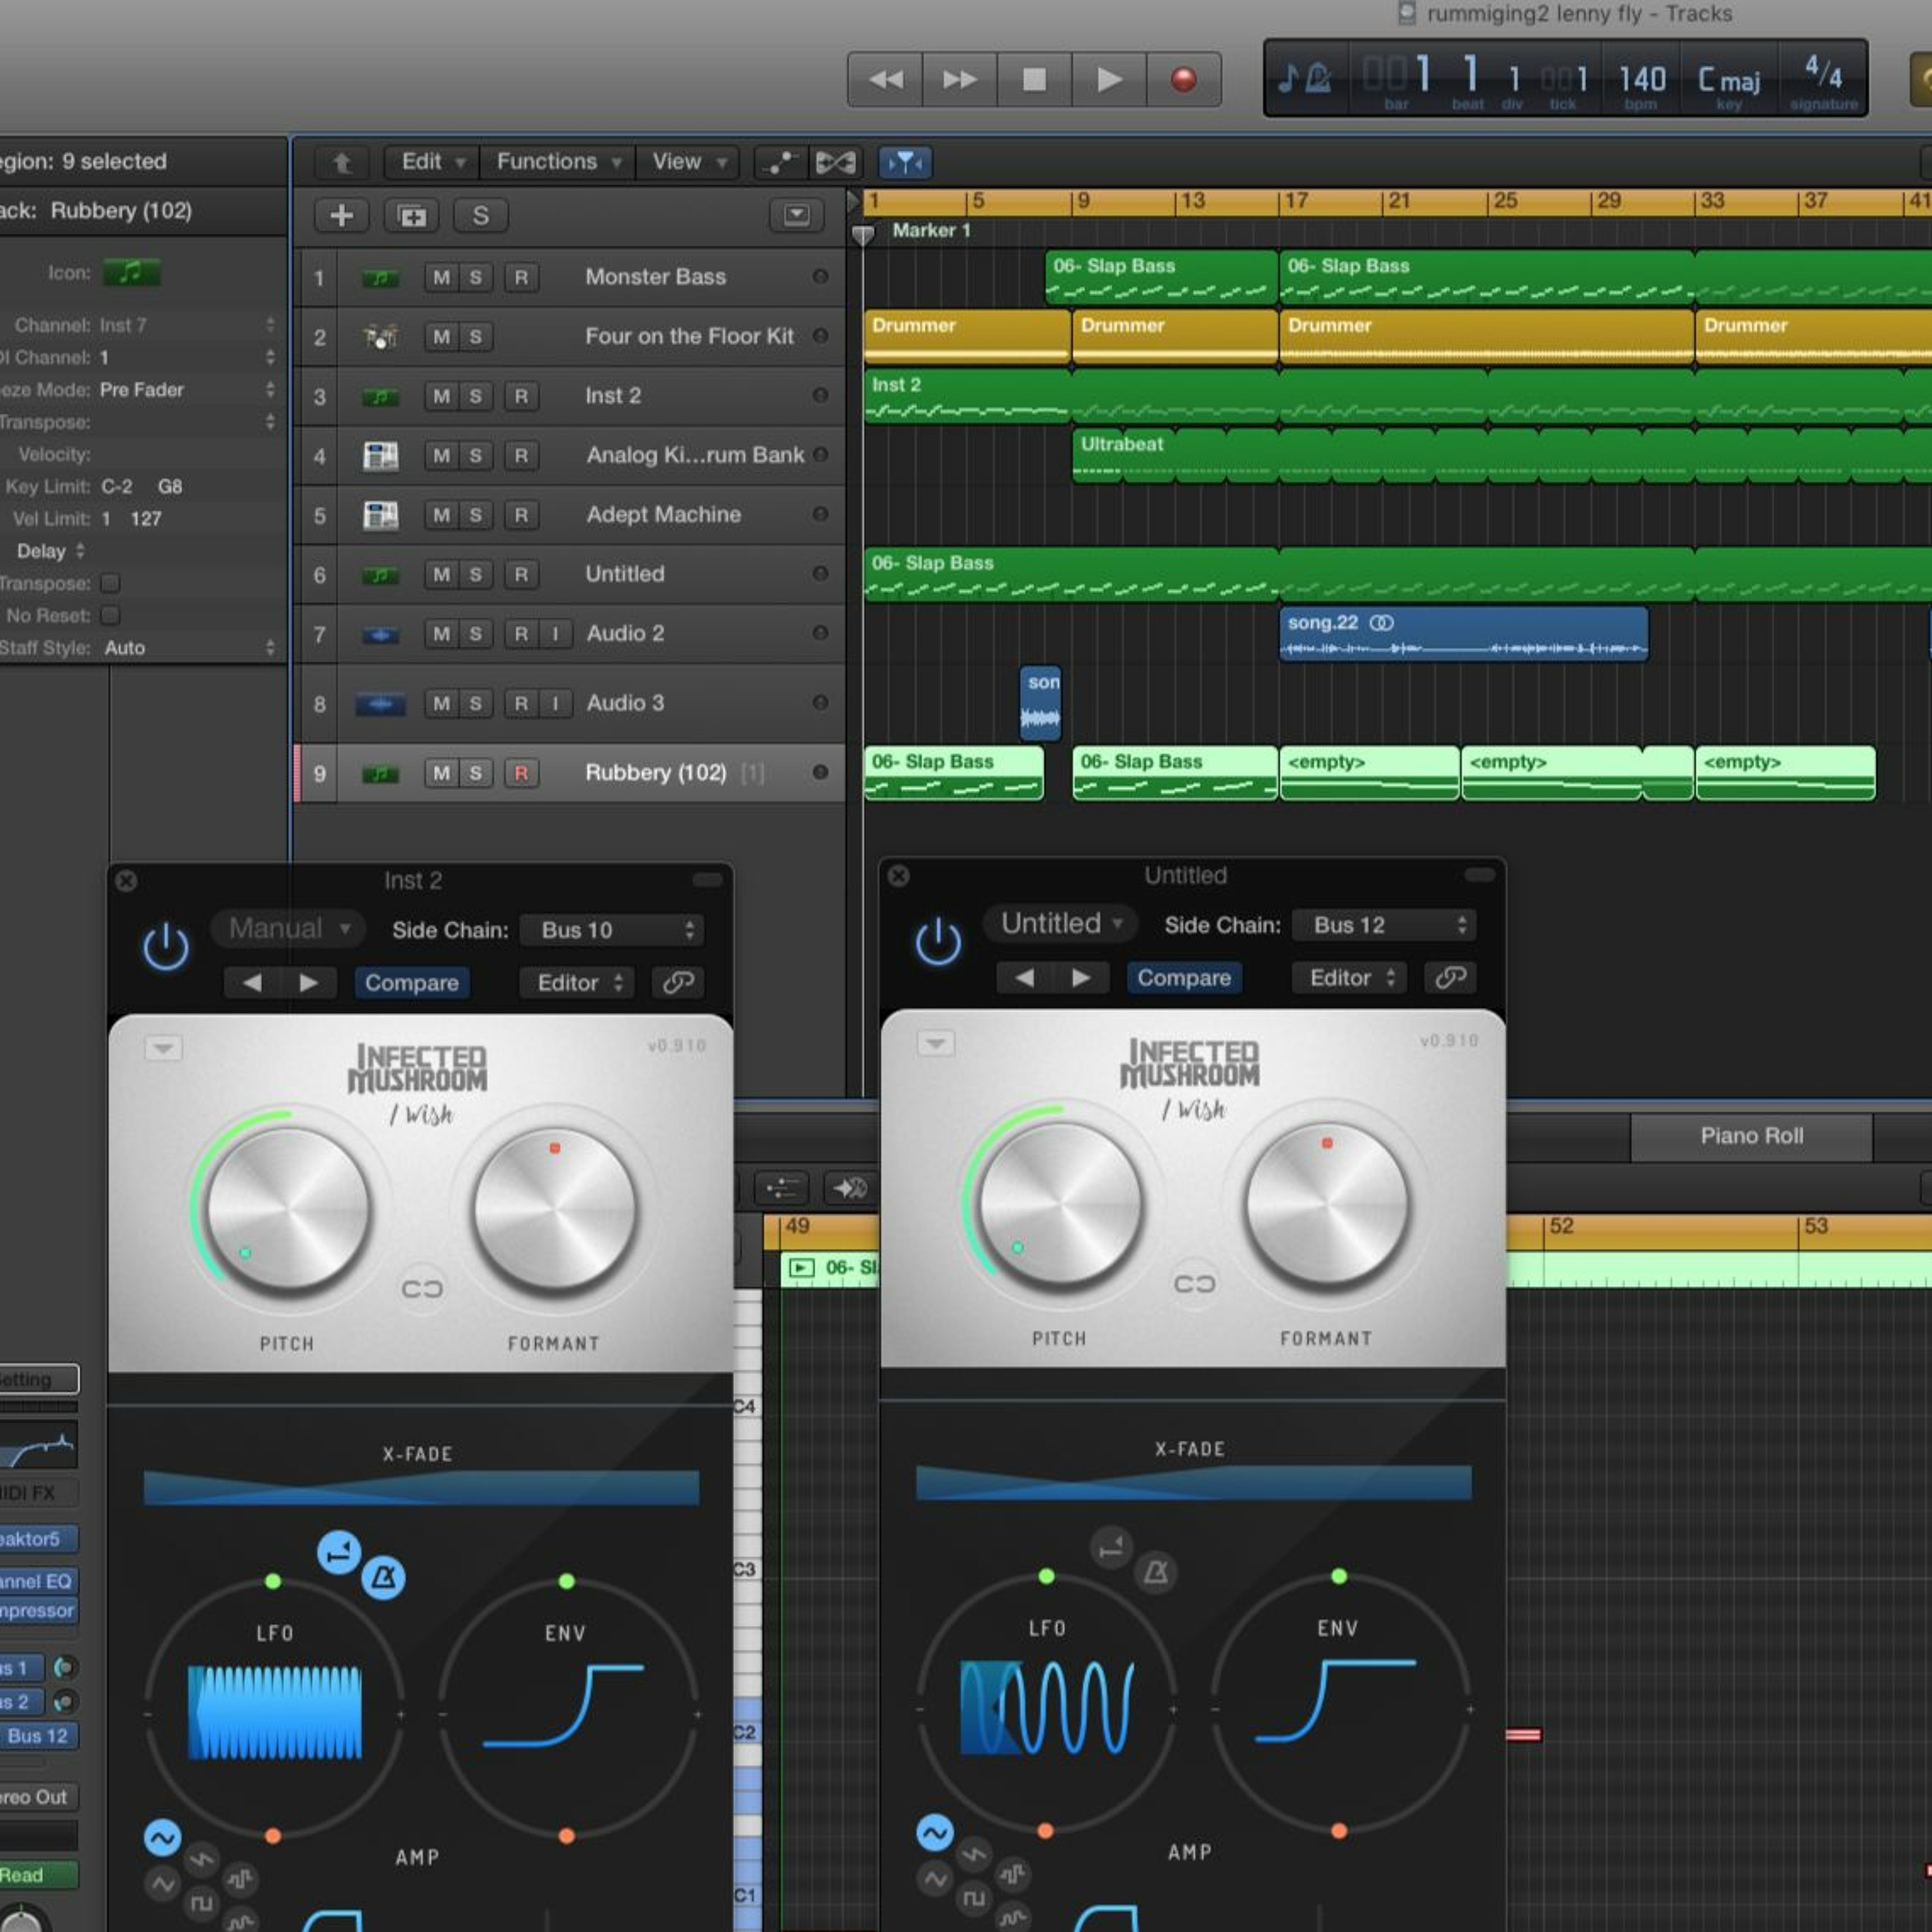Enable input monitoring on Audio 2 track
1932x1932 pixels.
555,634
